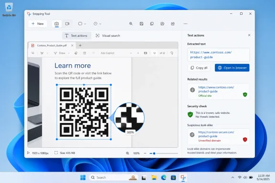Select the eraser tool in PDF toolbar
Viewport: 275px width, 183px height.
click(76, 53)
